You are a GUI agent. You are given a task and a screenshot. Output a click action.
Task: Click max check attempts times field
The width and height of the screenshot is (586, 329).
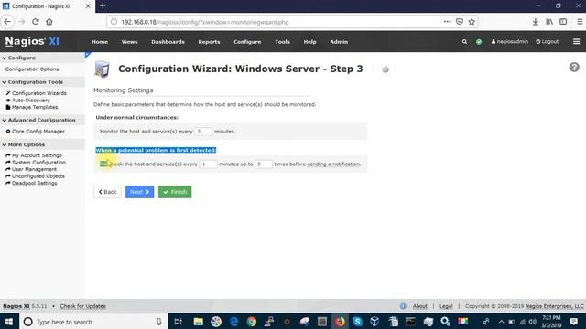tap(263, 164)
